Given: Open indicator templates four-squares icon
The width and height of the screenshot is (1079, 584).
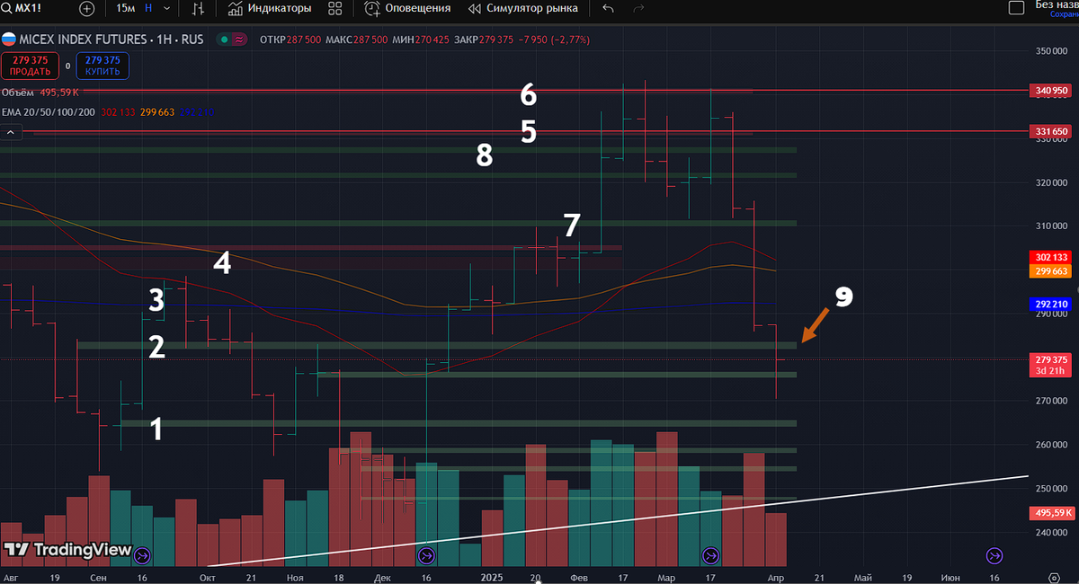Looking at the screenshot, I should pos(336,8).
